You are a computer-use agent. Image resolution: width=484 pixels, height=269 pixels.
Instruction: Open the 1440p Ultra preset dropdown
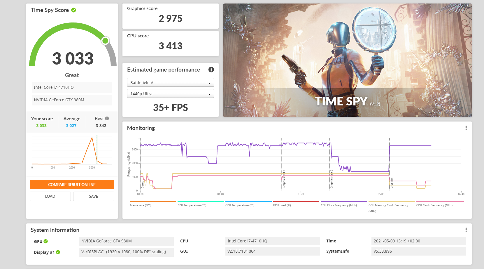[171, 94]
